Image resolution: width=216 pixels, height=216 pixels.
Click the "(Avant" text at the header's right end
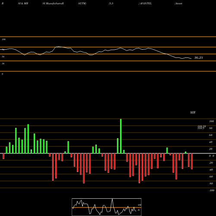tap(178, 3)
